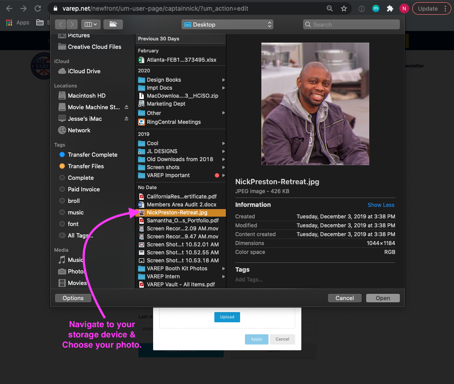Click the Music note icon in Media

(x=62, y=260)
